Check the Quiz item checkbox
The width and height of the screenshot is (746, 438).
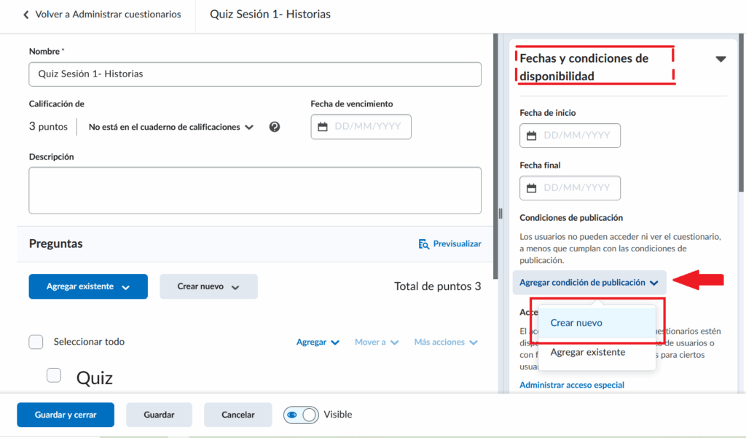click(x=54, y=375)
